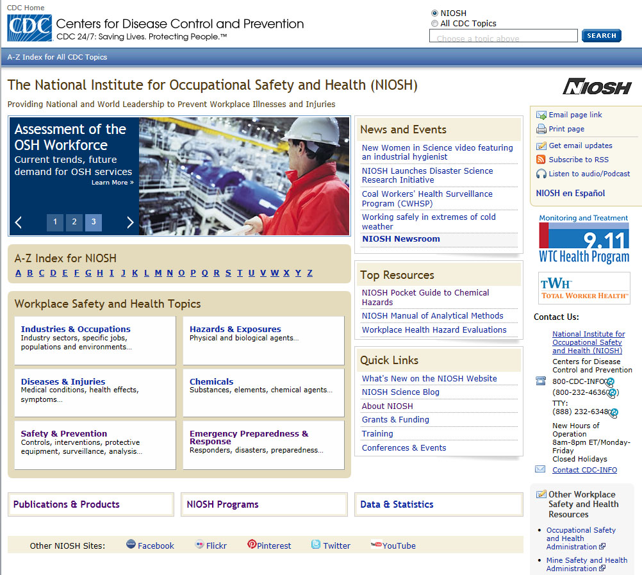Click the envelope icon beside Contact CDC-INFO
This screenshot has width=642, height=575.
pos(540,469)
